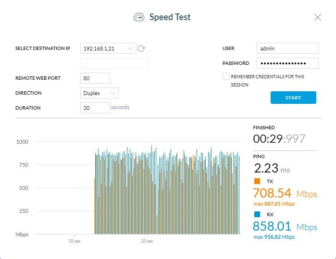Refresh the destination IP list

[x=141, y=49]
